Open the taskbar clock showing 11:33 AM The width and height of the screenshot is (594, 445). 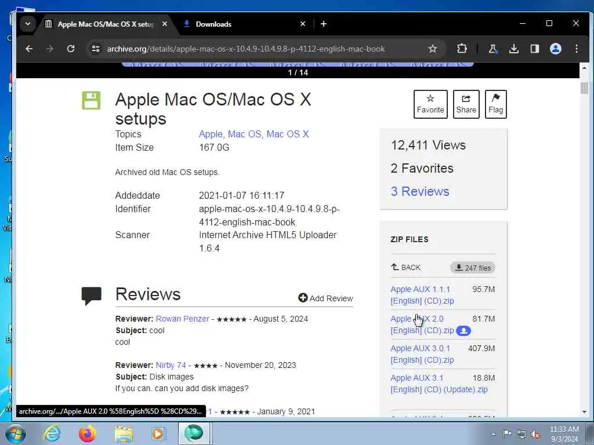coord(564,433)
